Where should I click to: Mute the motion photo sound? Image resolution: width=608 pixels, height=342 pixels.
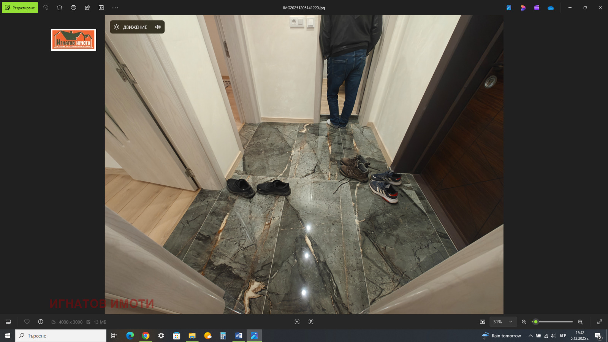[158, 27]
